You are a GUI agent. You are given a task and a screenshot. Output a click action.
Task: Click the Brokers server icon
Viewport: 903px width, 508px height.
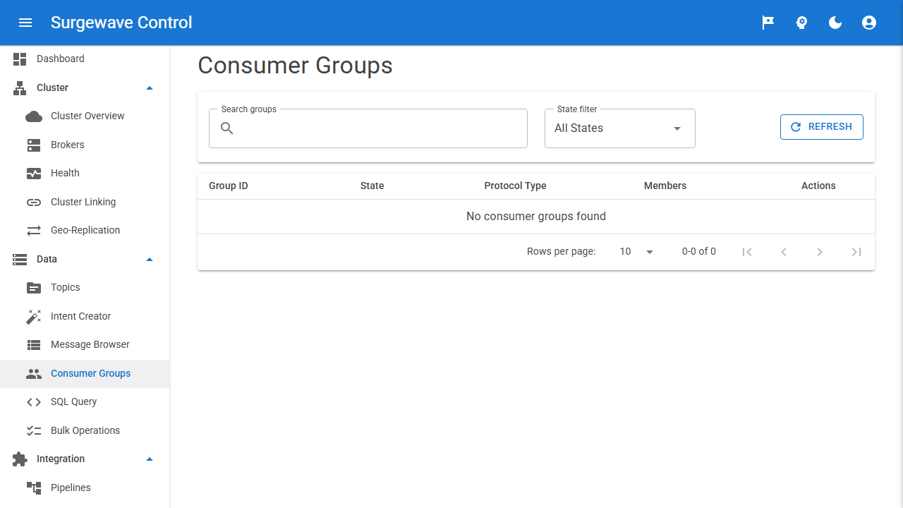coord(34,145)
